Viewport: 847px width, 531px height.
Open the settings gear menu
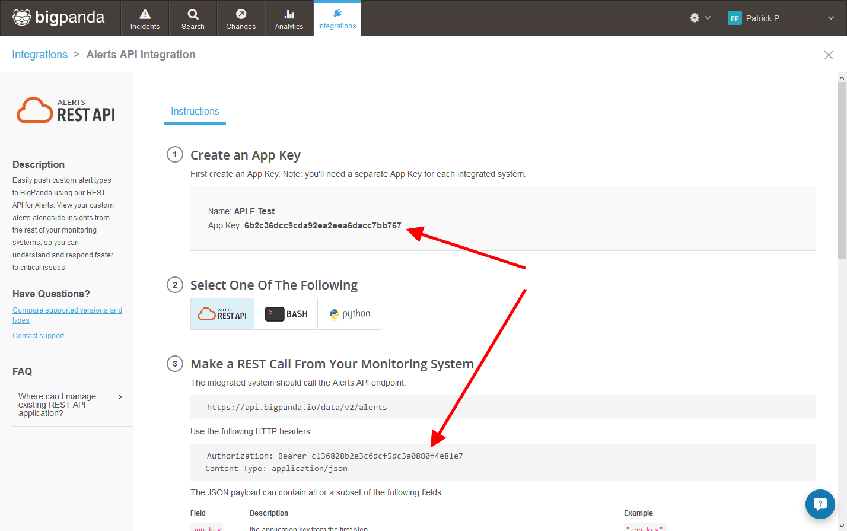click(x=695, y=18)
